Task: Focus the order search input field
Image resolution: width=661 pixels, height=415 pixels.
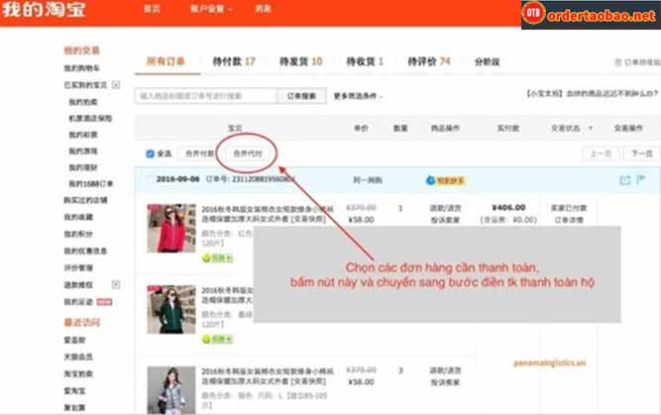Action: click(206, 96)
